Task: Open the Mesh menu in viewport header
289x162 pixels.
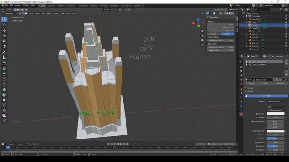Action: pyautogui.click(x=49, y=13)
